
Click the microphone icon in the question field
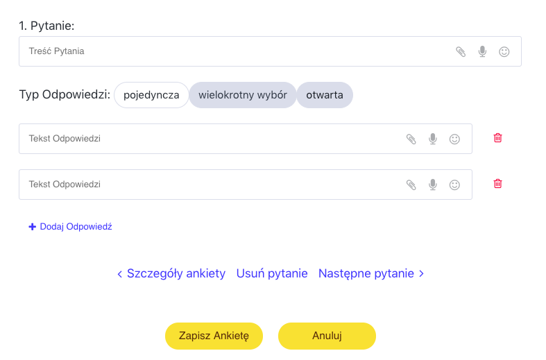tap(482, 51)
